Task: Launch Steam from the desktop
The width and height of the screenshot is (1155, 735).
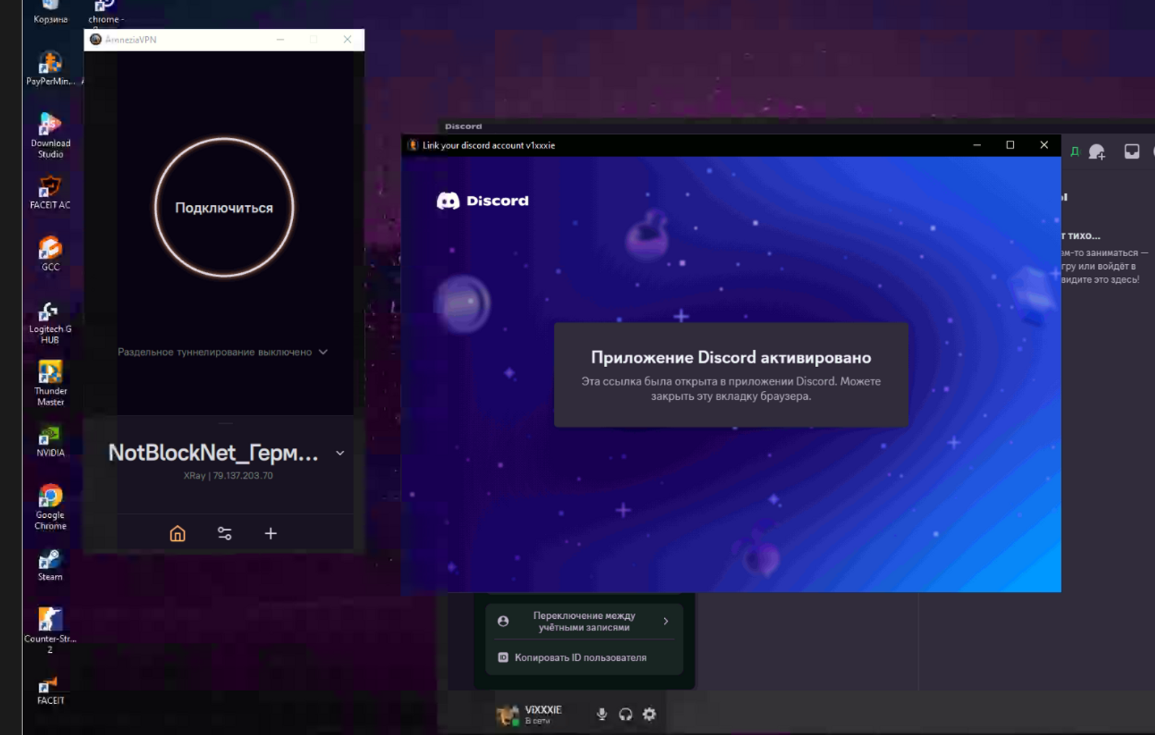Action: tap(51, 565)
